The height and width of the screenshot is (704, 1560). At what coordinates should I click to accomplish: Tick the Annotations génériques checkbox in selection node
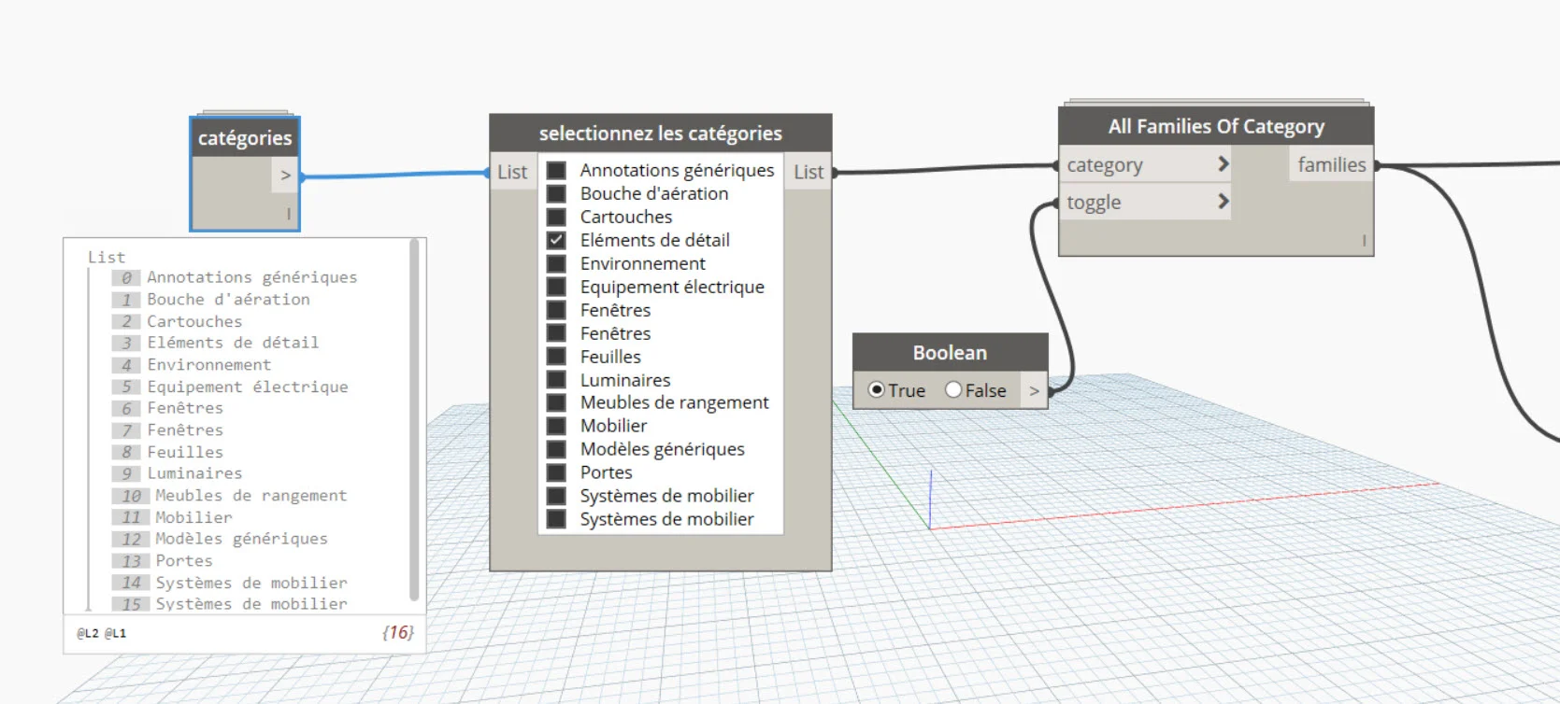(556, 170)
